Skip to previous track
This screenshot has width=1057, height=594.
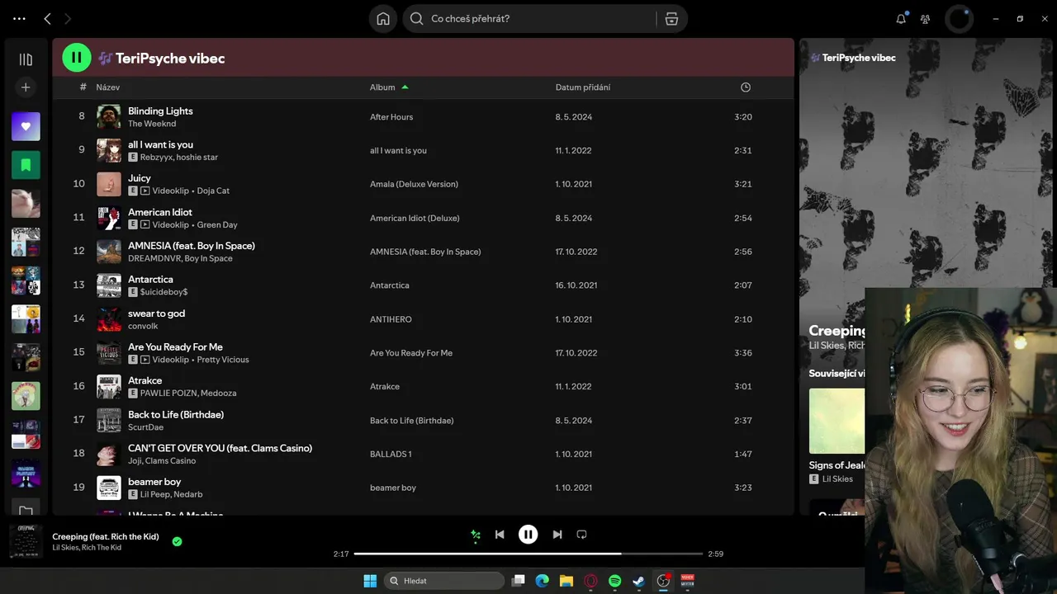[x=500, y=535]
